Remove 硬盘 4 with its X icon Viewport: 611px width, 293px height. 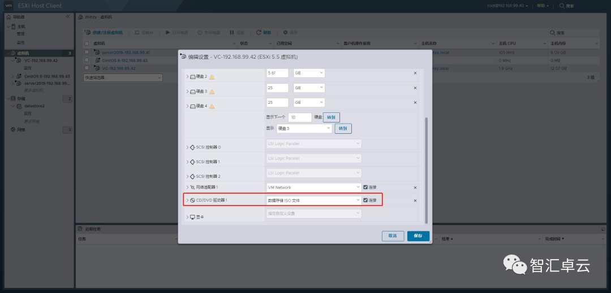pos(415,103)
